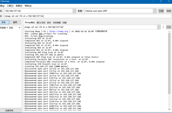Expand the scan output selection dropdown
The width and height of the screenshot is (172, 113).
coord(159,27)
